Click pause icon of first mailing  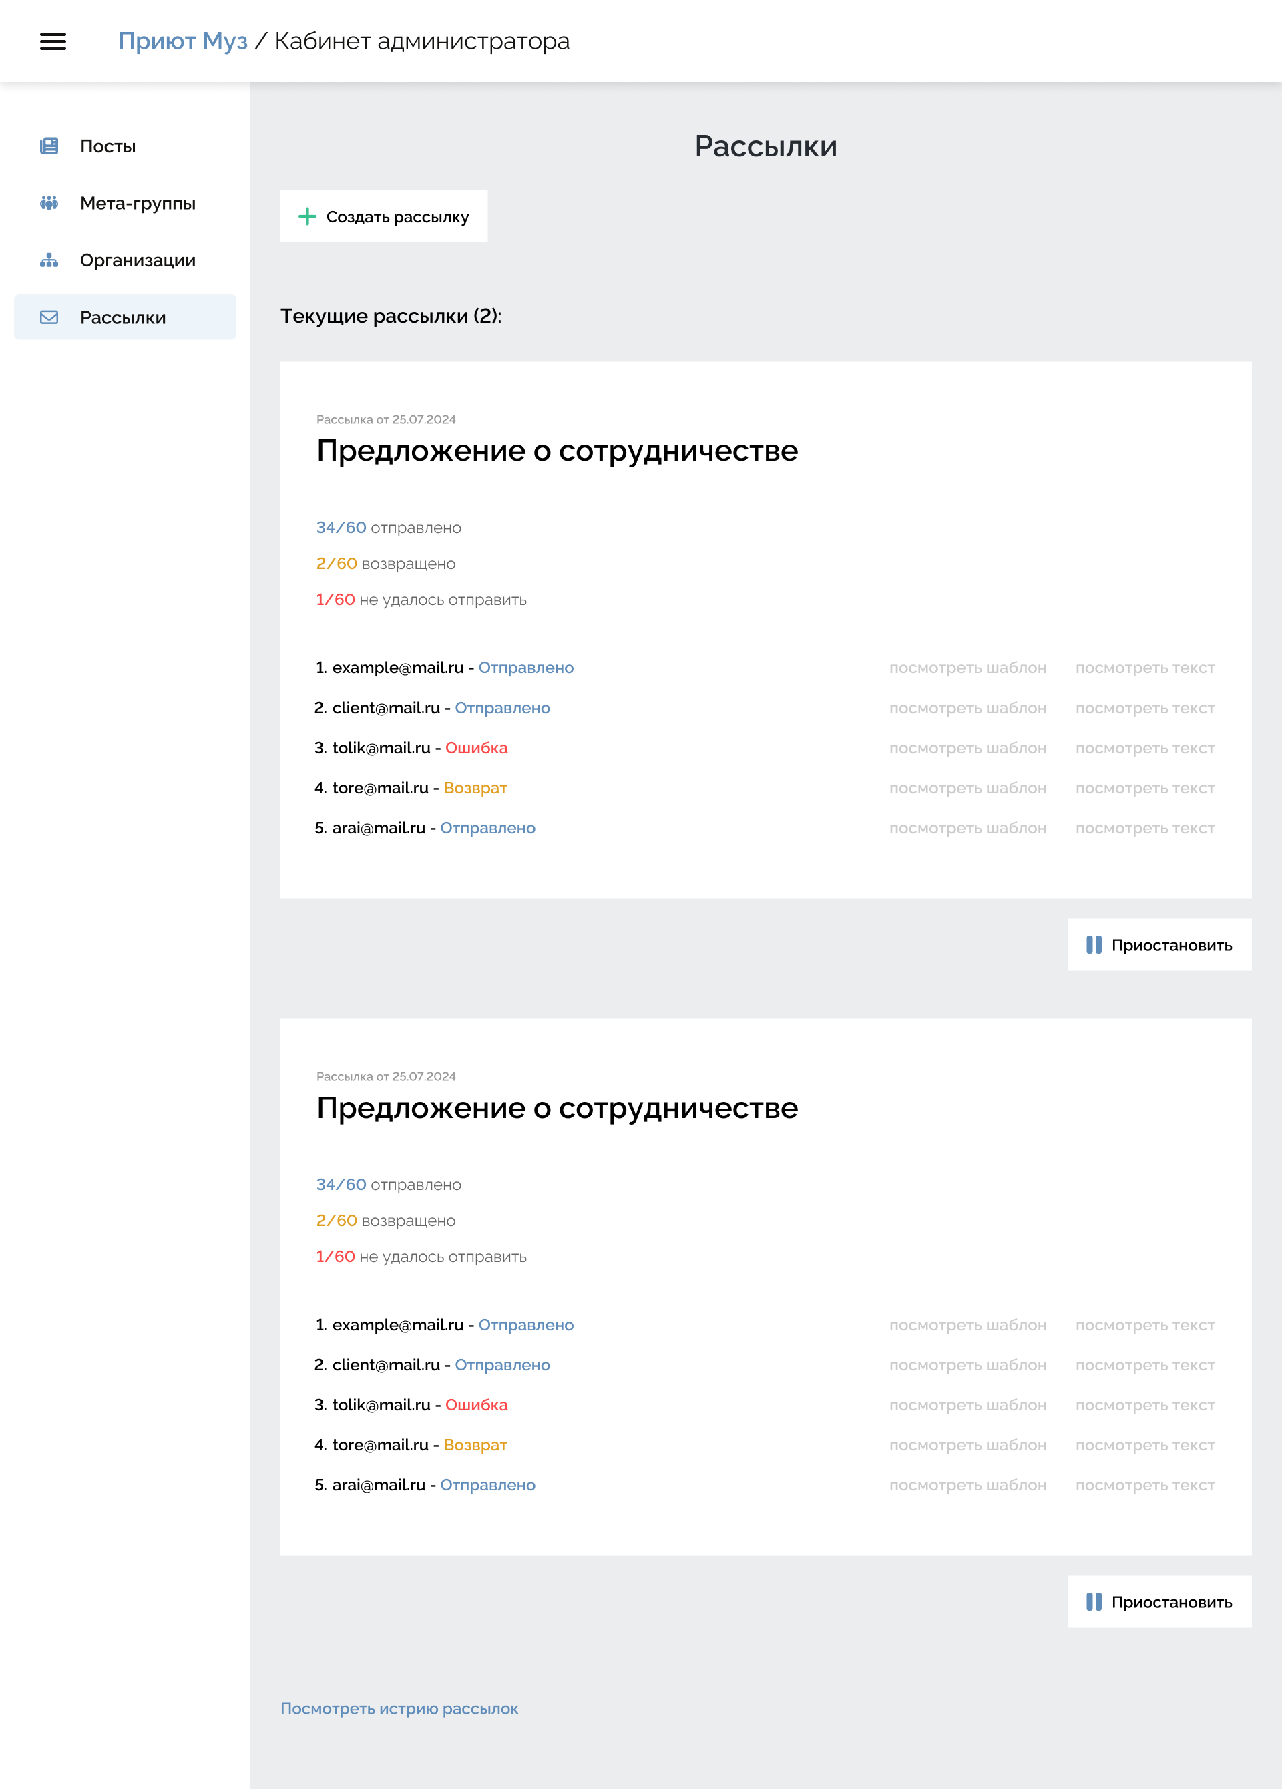(1094, 944)
